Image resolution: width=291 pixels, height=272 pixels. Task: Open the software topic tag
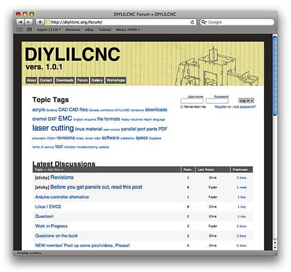(x=110, y=138)
